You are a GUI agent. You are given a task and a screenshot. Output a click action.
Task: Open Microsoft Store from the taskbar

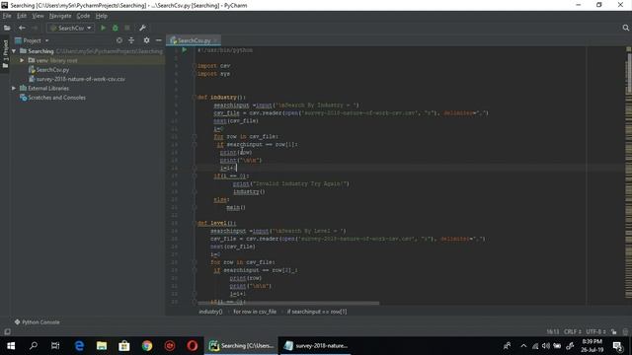[124, 346]
